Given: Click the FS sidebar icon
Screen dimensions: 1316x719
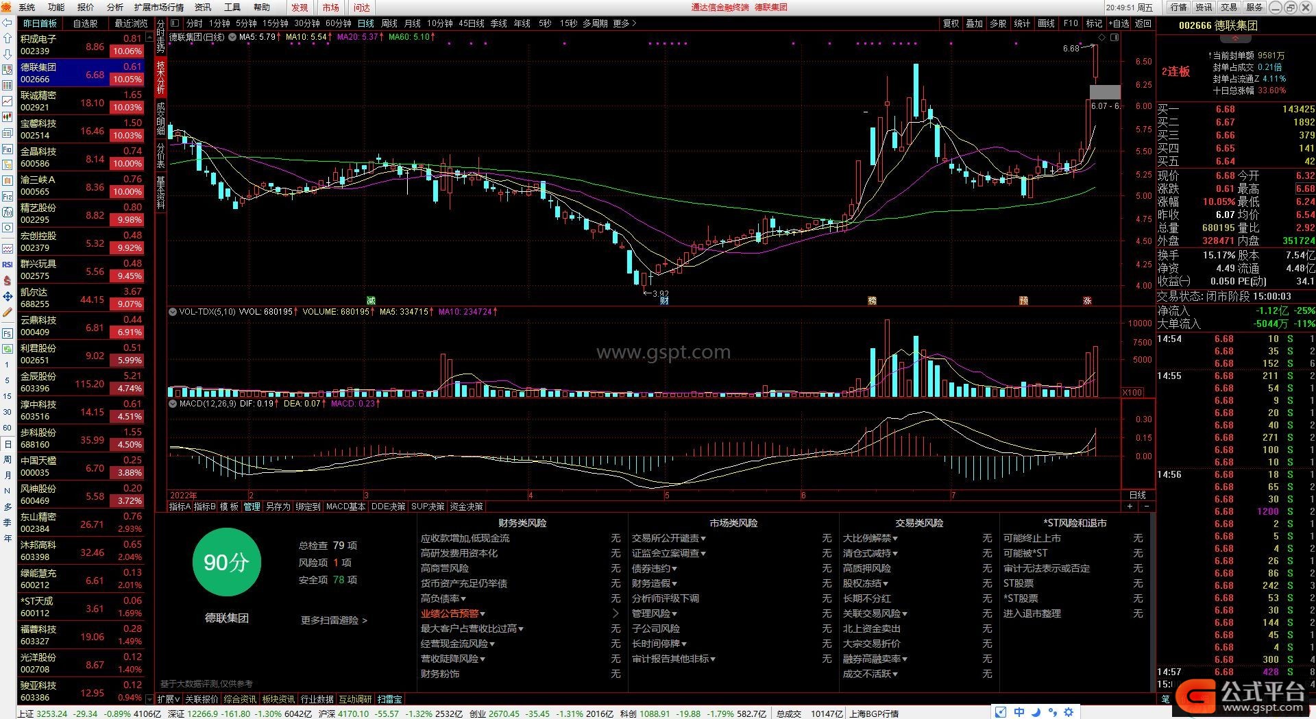Looking at the screenshot, I should click(8, 333).
